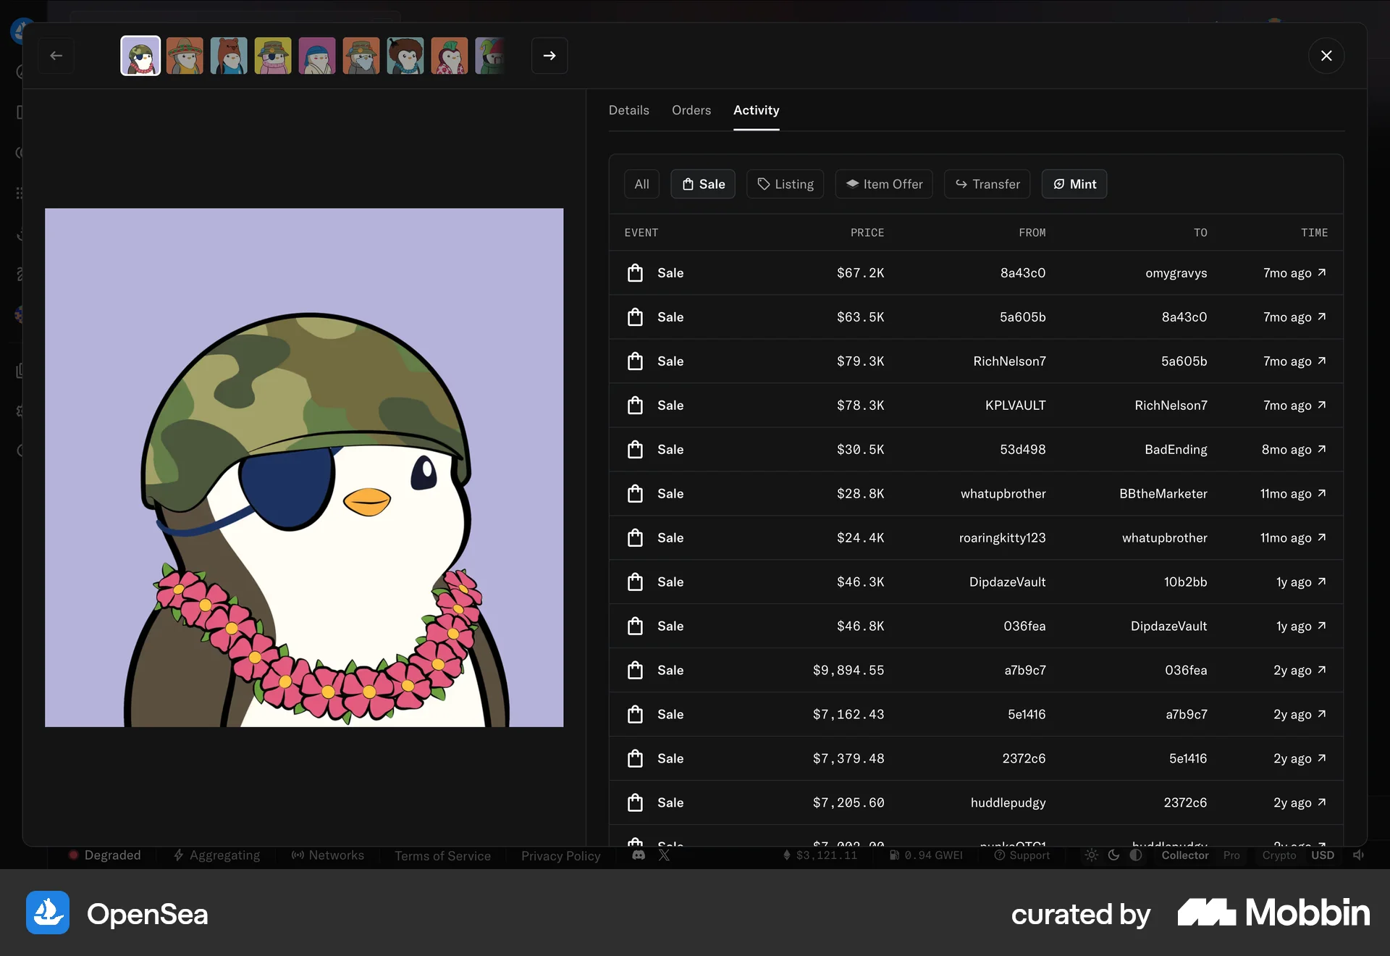Open Support from the status bar
Image resolution: width=1390 pixels, height=956 pixels.
pyautogui.click(x=1022, y=855)
